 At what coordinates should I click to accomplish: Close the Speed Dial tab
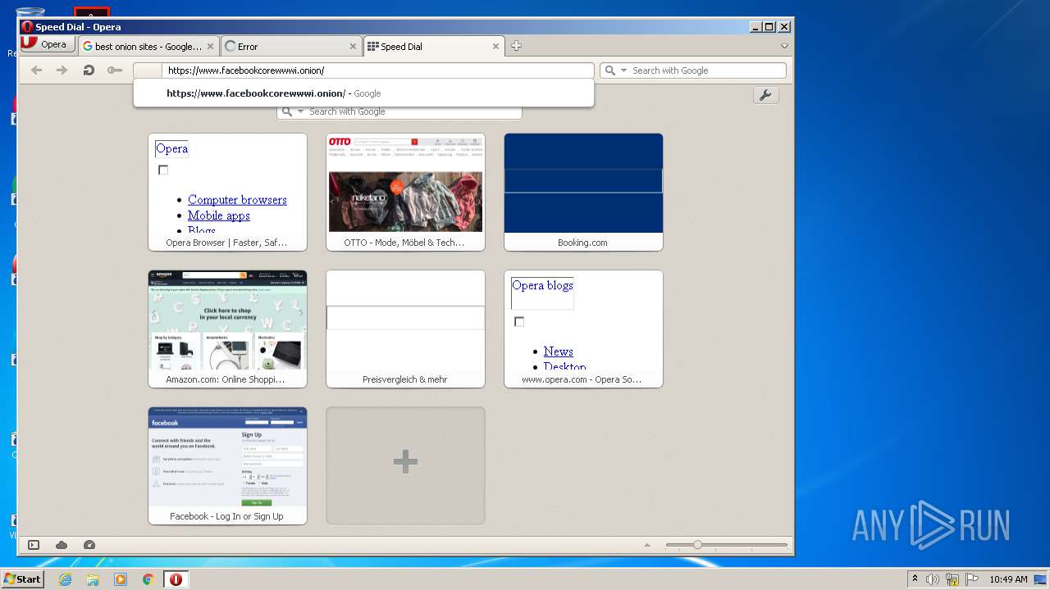pyautogui.click(x=495, y=47)
